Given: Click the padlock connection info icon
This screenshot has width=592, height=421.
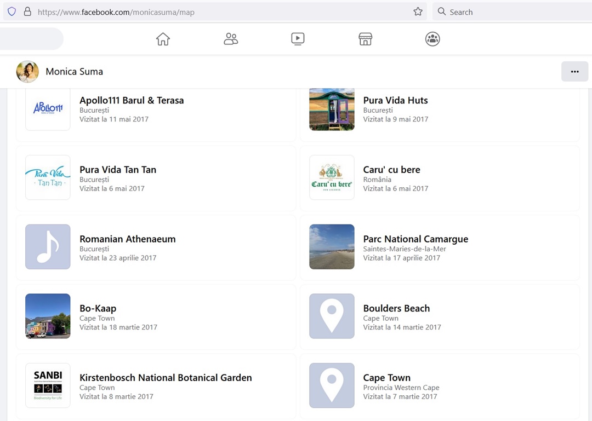Looking at the screenshot, I should click(x=27, y=11).
